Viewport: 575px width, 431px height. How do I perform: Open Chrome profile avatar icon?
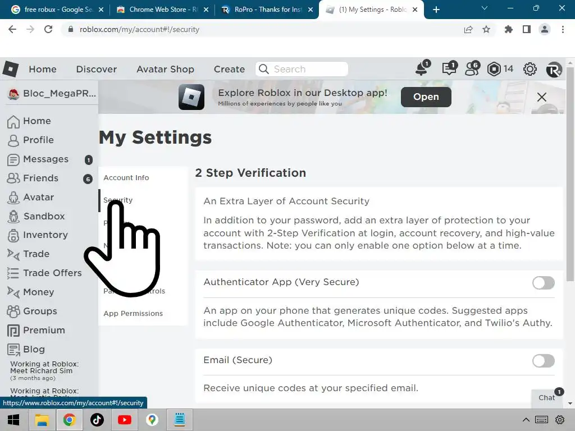pos(545,29)
